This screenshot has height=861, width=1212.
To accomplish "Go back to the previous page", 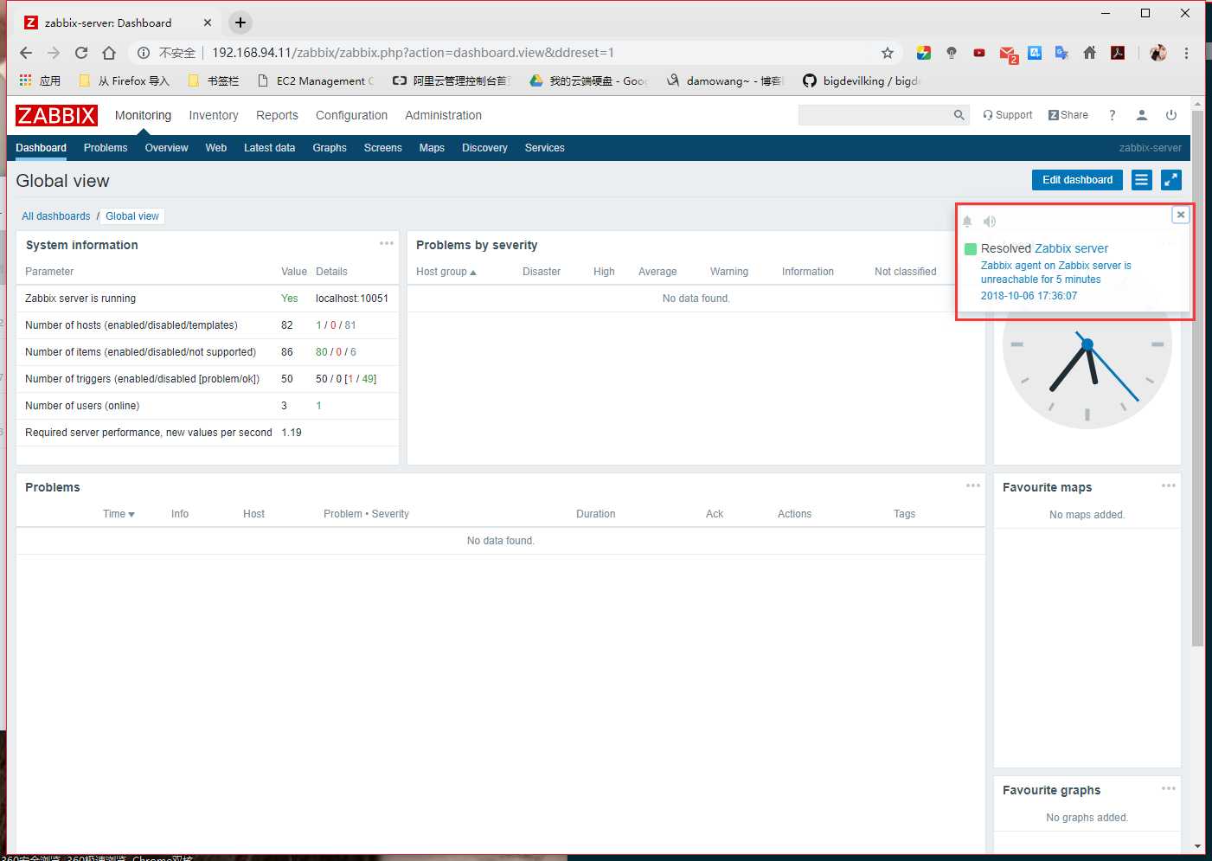I will point(26,53).
